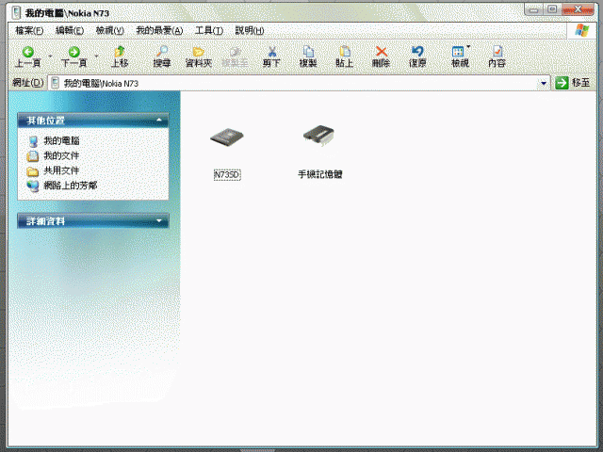
Task: Go forward with the 下一頁 button
Action: pos(73,56)
